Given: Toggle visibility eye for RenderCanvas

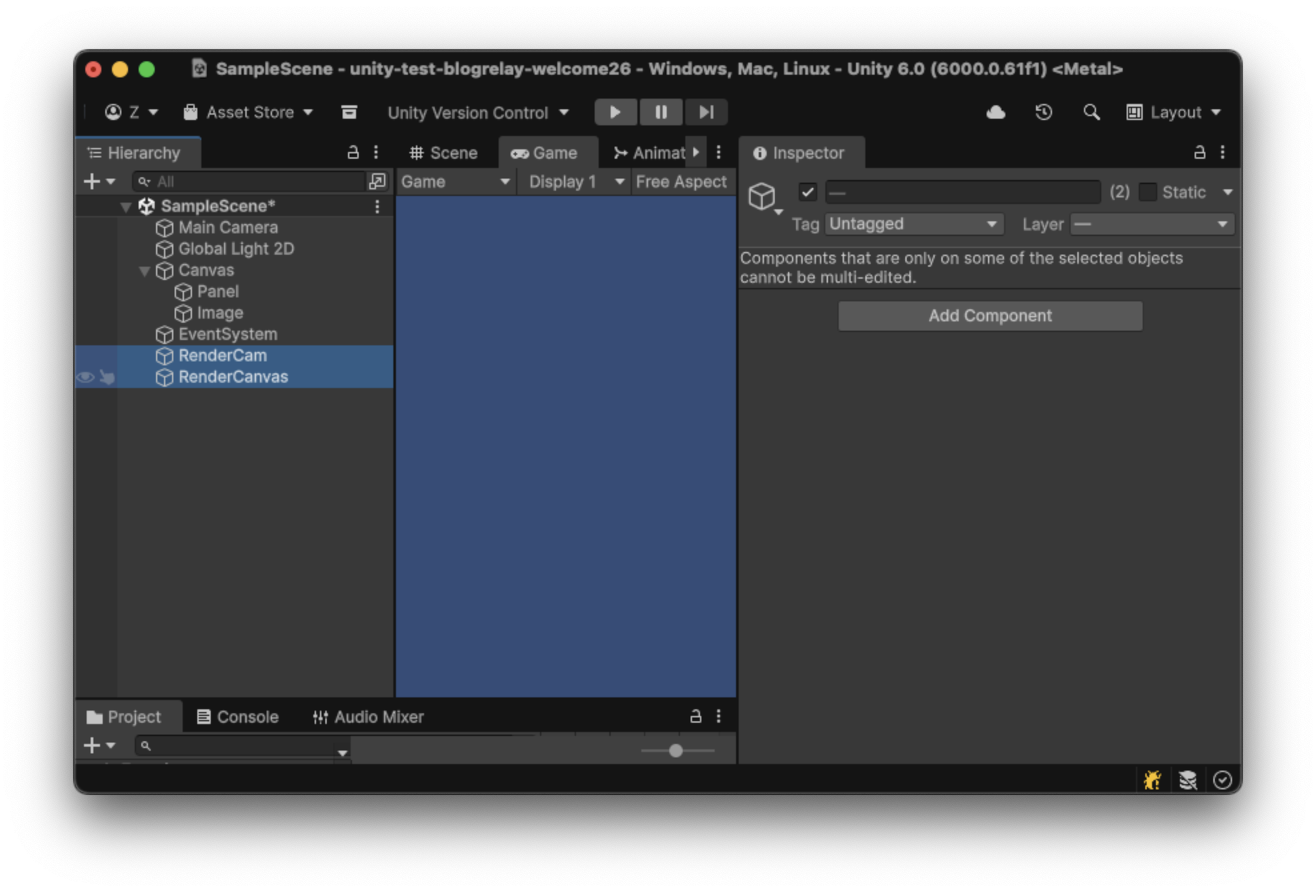Looking at the screenshot, I should coord(85,377).
